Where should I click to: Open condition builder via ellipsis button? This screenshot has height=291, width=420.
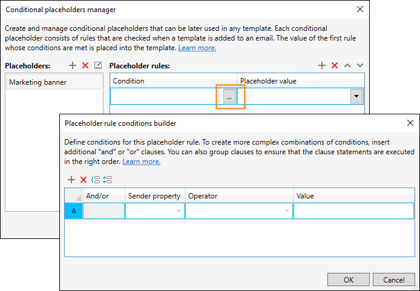(x=229, y=96)
